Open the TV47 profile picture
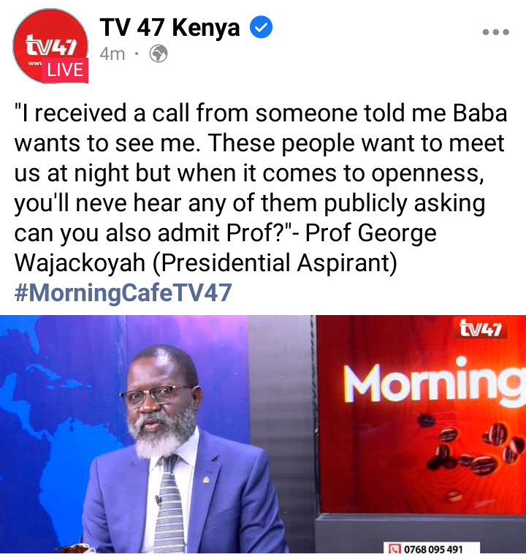Image resolution: width=526 pixels, height=557 pixels. pos(50,46)
